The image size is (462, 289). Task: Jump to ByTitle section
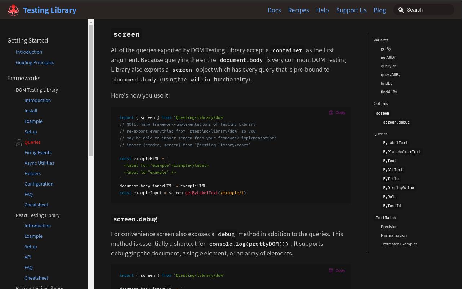pyautogui.click(x=391, y=179)
